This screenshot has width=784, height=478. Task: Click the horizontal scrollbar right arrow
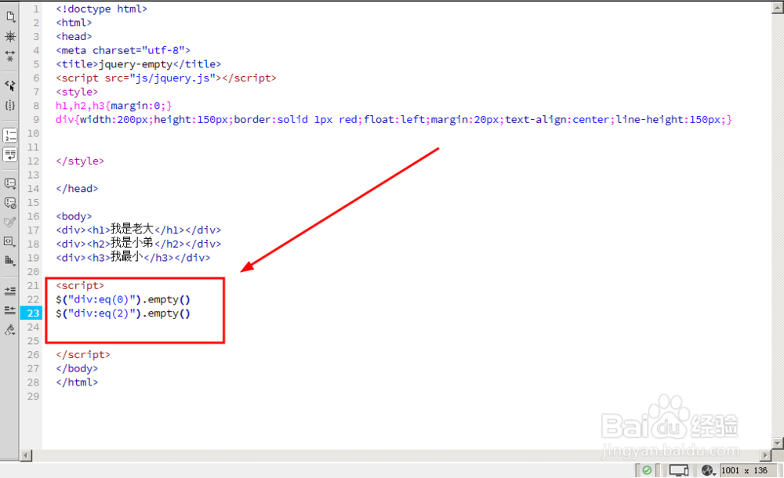[765, 455]
